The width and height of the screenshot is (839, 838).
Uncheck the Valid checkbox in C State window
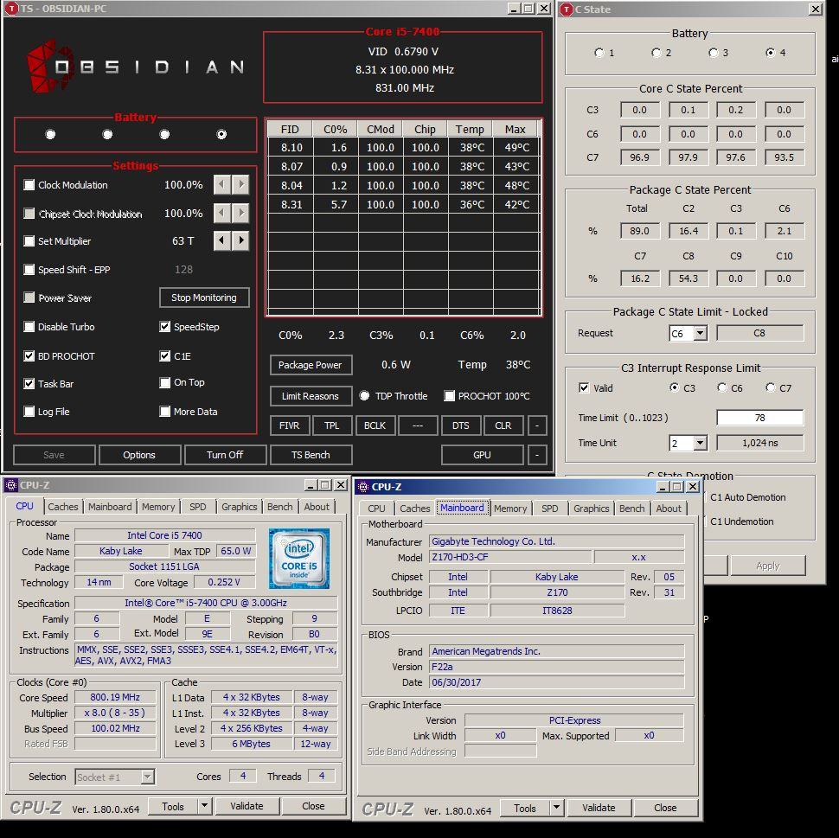click(585, 388)
